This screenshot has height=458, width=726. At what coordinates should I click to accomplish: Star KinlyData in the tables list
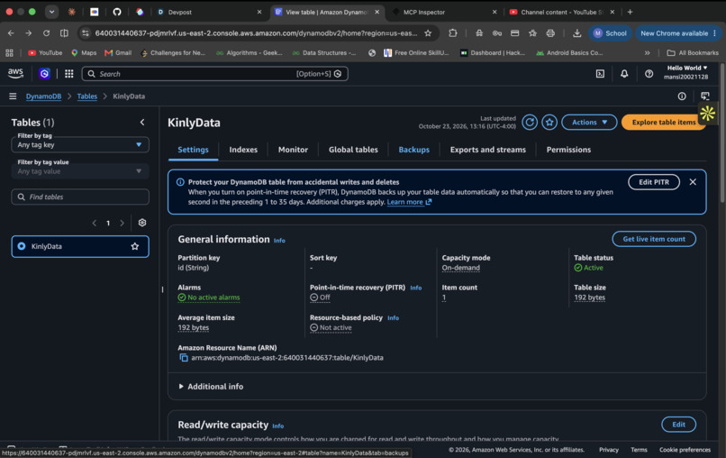[135, 246]
